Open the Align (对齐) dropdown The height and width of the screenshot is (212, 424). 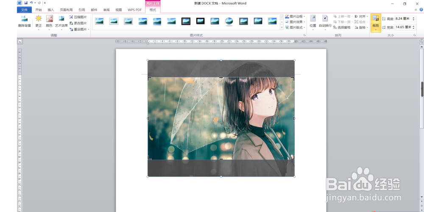361,17
